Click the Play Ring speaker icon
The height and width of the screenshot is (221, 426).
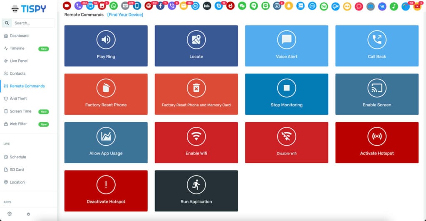(106, 39)
